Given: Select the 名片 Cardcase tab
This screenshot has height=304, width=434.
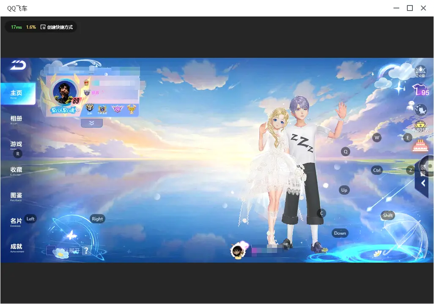Looking at the screenshot, I should pos(16,222).
